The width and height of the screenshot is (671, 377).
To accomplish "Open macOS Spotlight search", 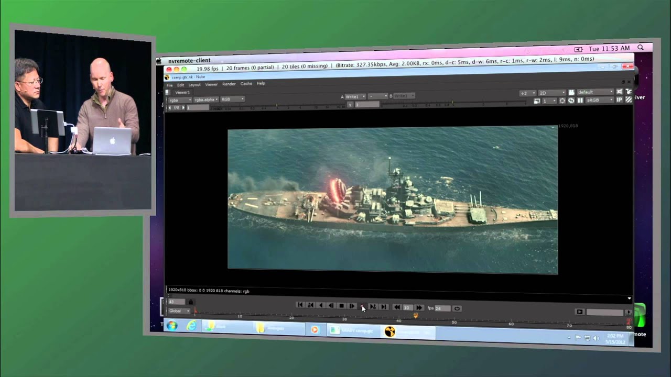I will [x=640, y=48].
